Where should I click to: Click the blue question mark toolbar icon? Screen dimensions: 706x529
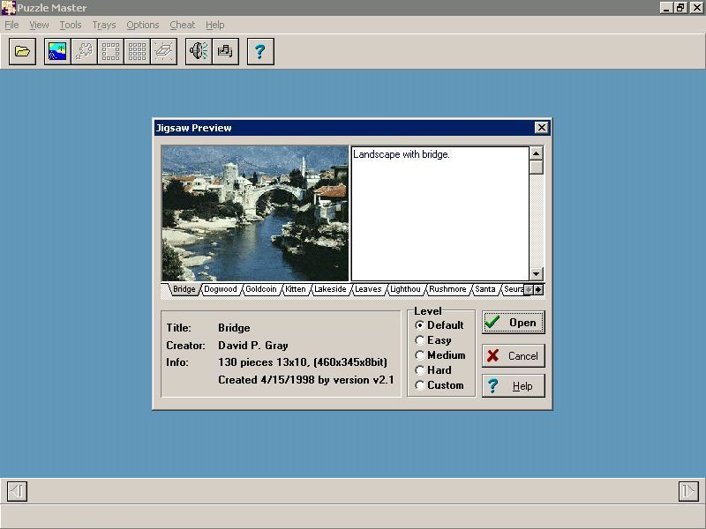pos(259,52)
